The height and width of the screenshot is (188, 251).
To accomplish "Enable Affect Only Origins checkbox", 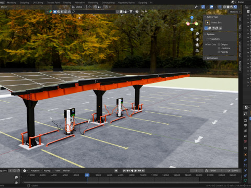I will pyautogui.click(x=219, y=44).
